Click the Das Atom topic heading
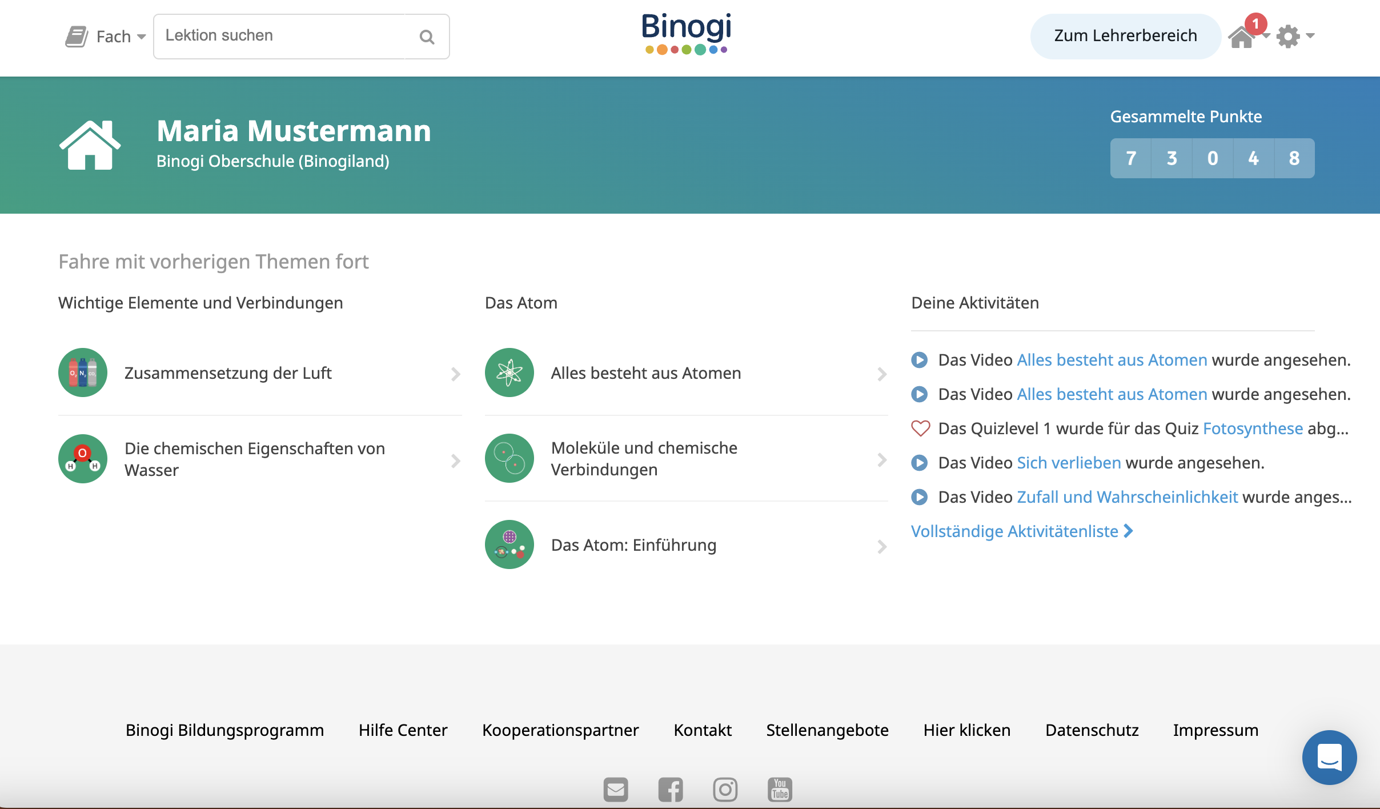Image resolution: width=1380 pixels, height=809 pixels. coord(521,303)
